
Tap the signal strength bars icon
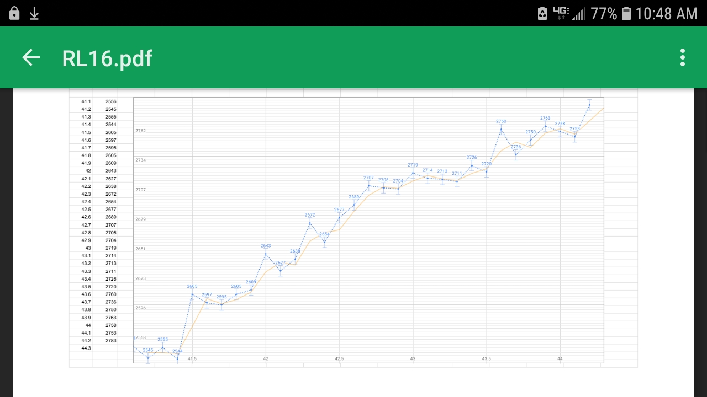(578, 13)
